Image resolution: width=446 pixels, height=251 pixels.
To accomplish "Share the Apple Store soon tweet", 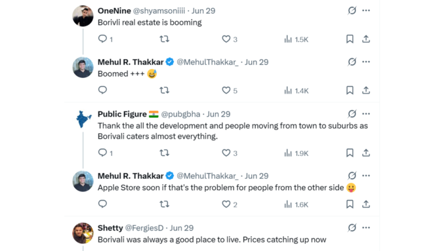I will [366, 204].
